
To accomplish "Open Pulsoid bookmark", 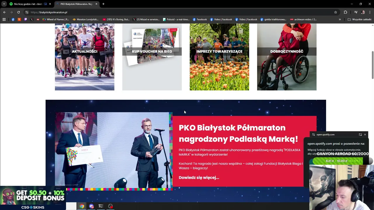I will click(176, 20).
